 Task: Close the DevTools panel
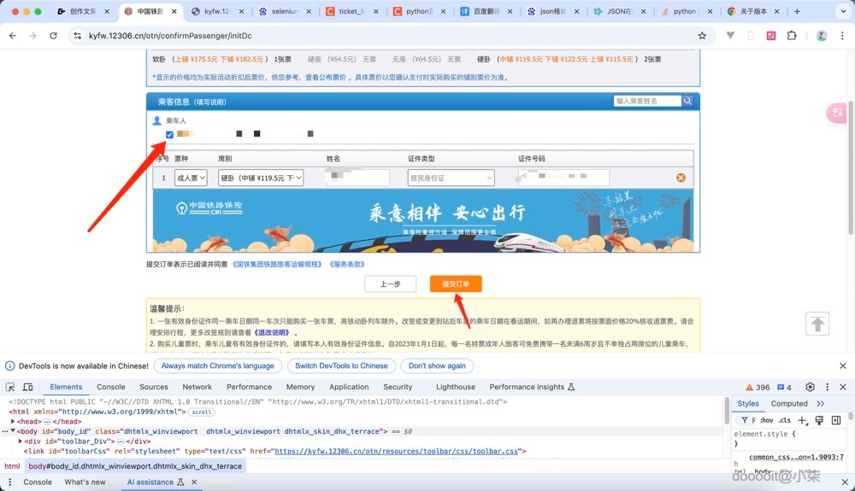[x=843, y=387]
